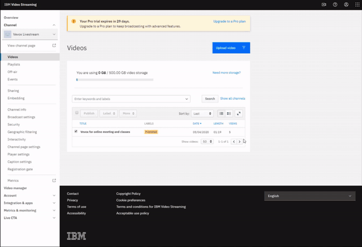Expand the Live CTA section

[x=29, y=218]
